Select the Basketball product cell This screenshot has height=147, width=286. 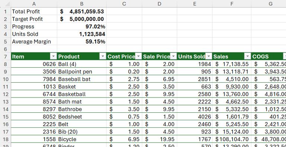(82, 94)
